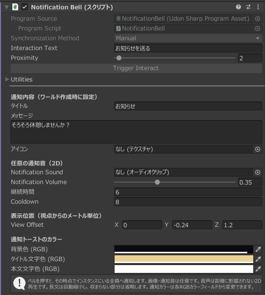Click the Proximity label
Image resolution: width=265 pixels, height=295 pixels.
24,58
